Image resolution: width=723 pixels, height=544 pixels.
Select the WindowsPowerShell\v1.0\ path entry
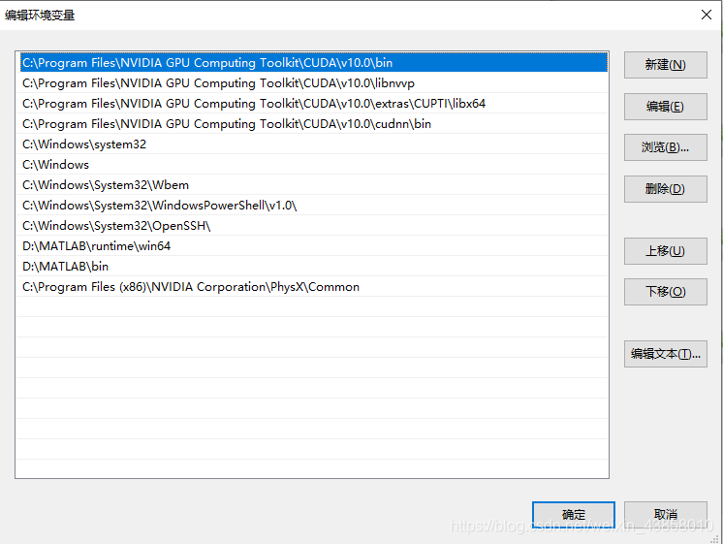314,205
